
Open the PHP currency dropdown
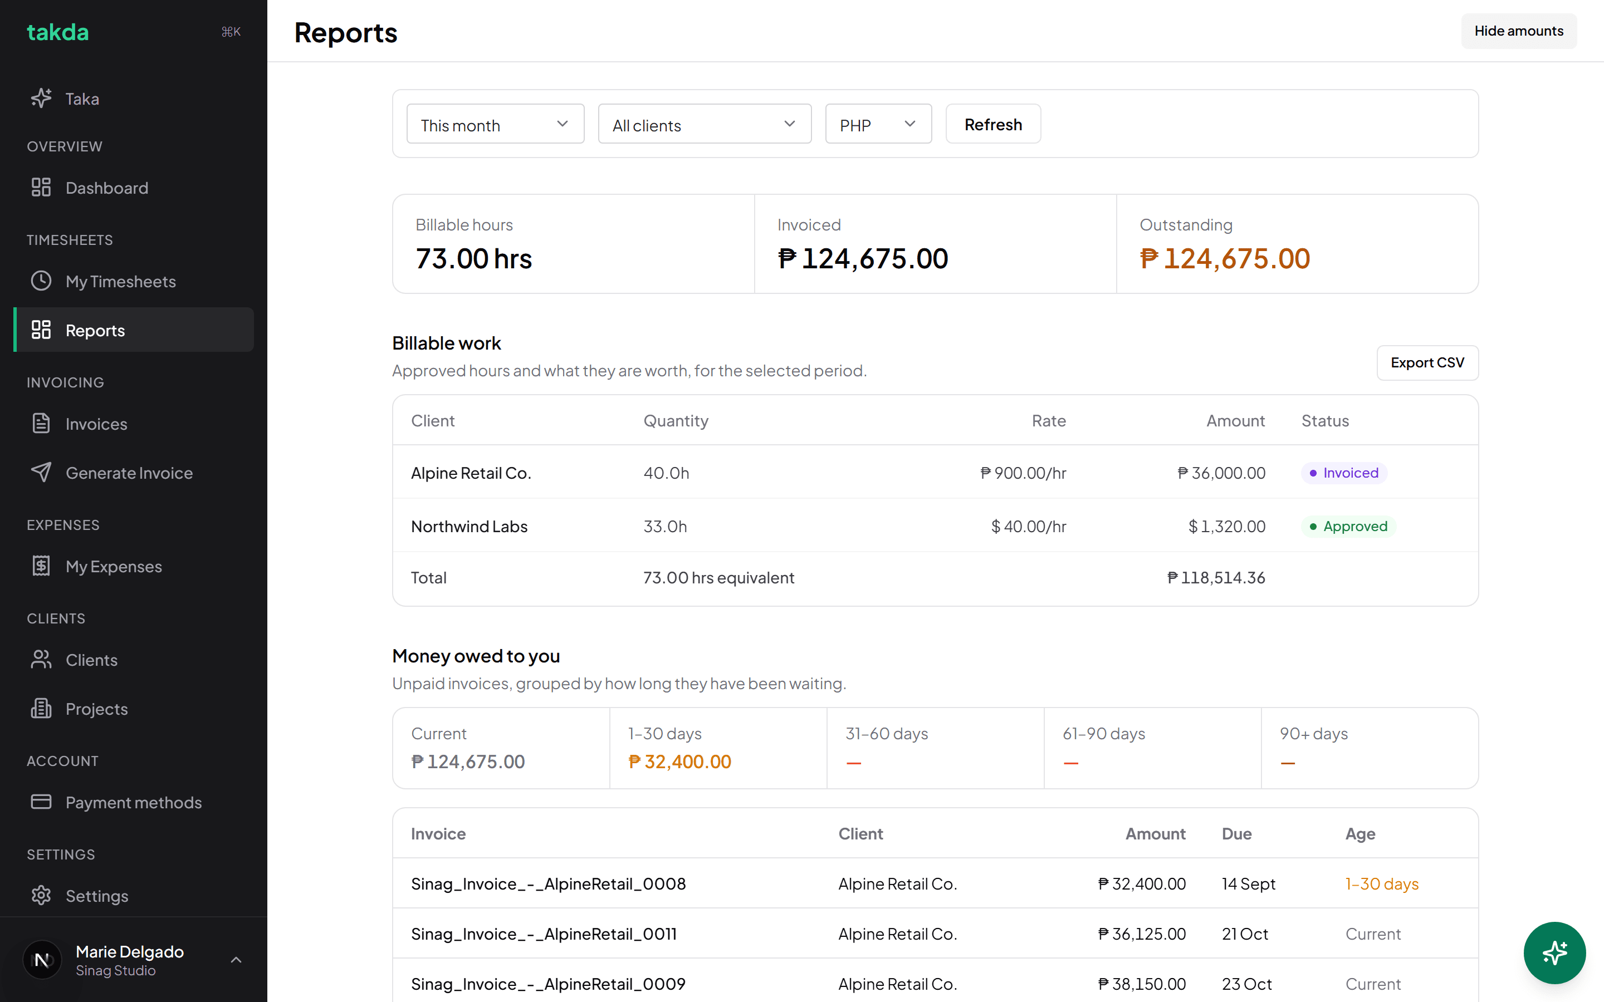tap(878, 124)
